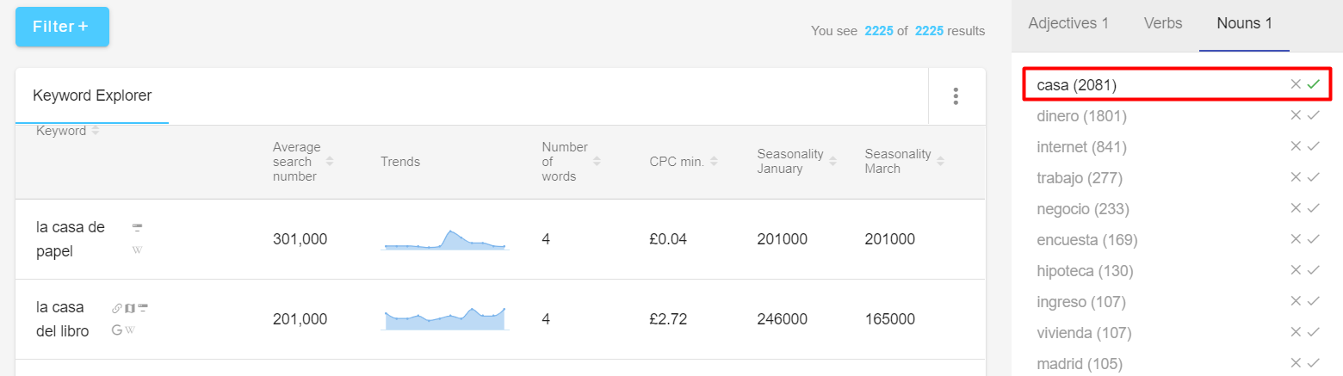Toggle the checkmark for casa noun
This screenshot has height=376, width=1343.
tap(1313, 84)
